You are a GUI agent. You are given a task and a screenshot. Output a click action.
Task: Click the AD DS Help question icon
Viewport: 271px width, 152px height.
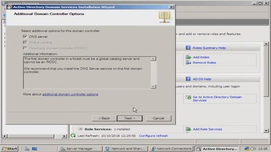[x=188, y=79]
